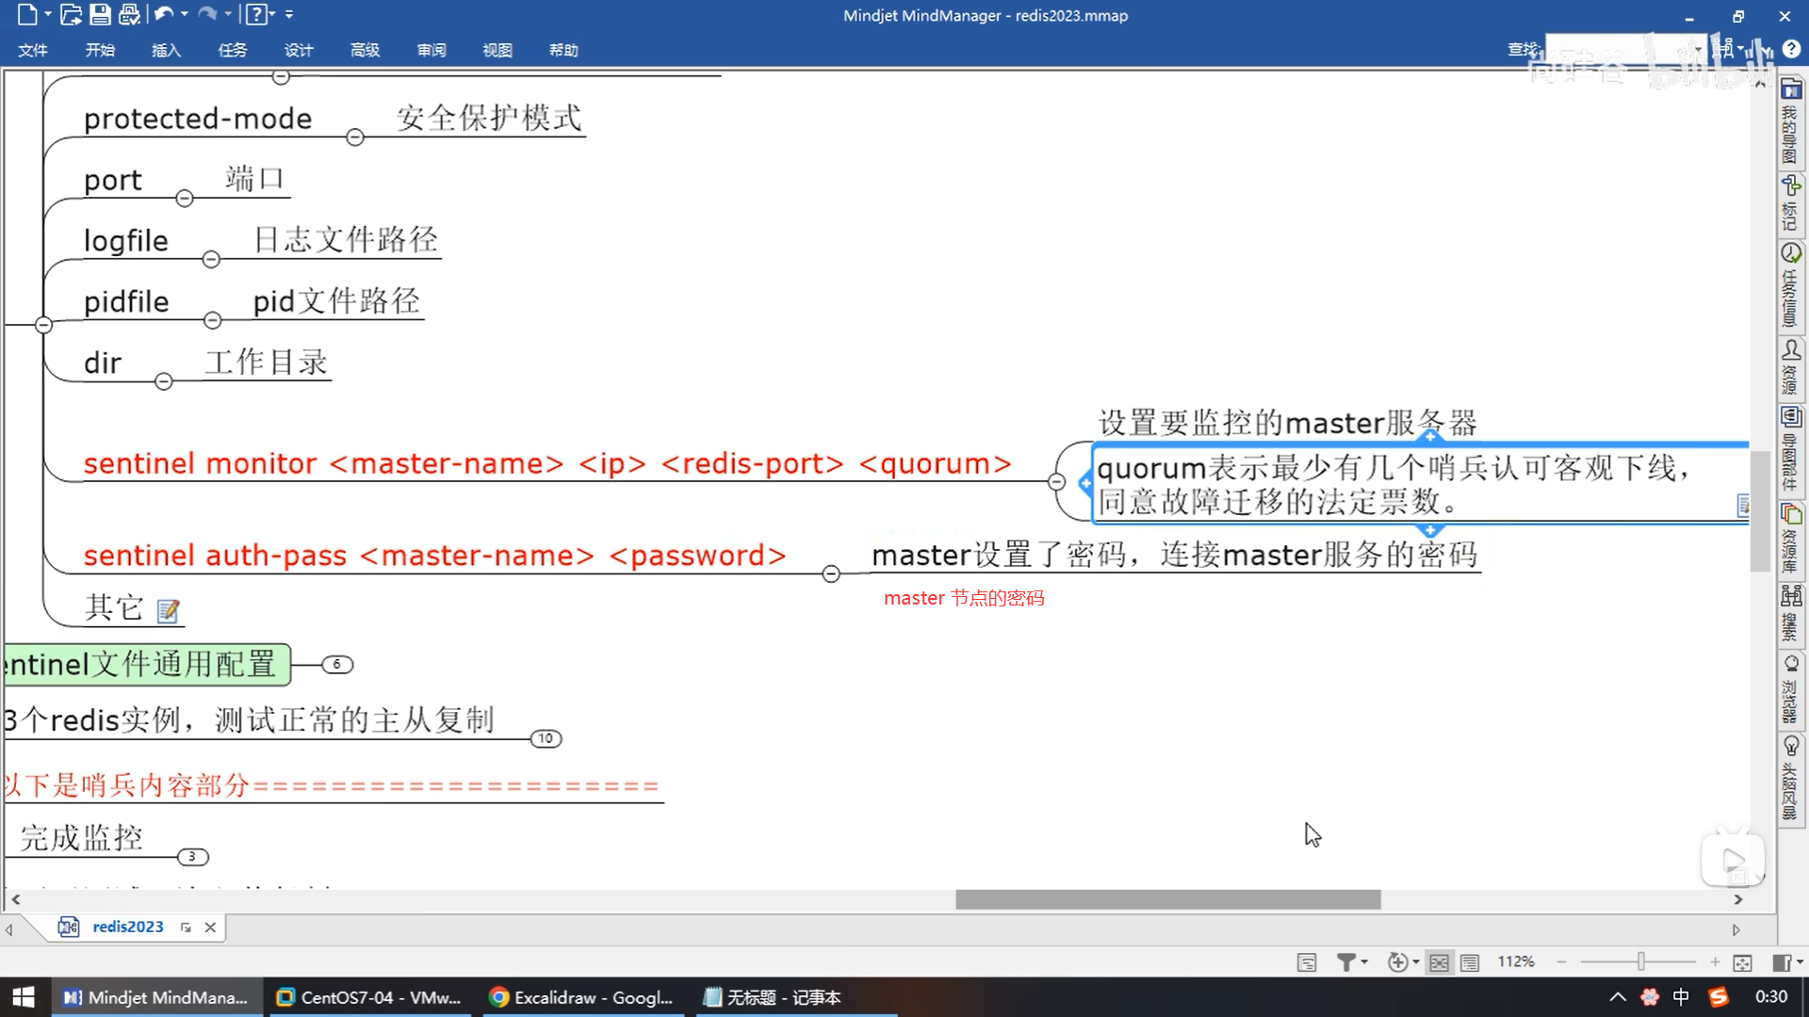This screenshot has height=1017, width=1809.
Task: Switch to 无标题 - 记事本 in taskbar
Action: point(774,997)
